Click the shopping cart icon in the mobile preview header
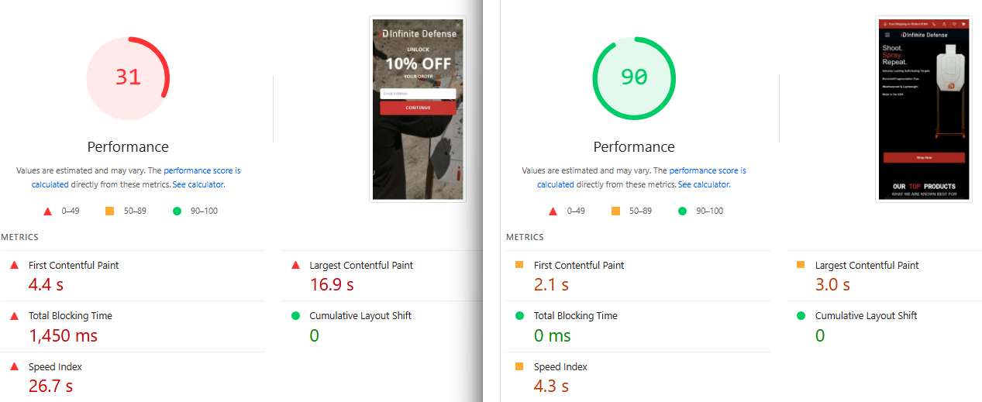Viewport: 982px width, 402px height. click(964, 24)
